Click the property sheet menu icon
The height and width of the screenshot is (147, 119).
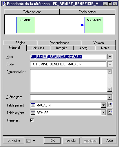[28, 141]
